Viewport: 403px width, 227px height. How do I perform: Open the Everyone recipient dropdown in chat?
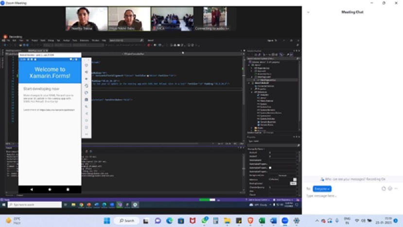click(322, 189)
